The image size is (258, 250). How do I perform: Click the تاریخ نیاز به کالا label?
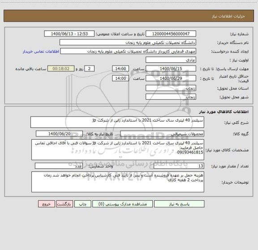pyautogui.click(x=99, y=134)
